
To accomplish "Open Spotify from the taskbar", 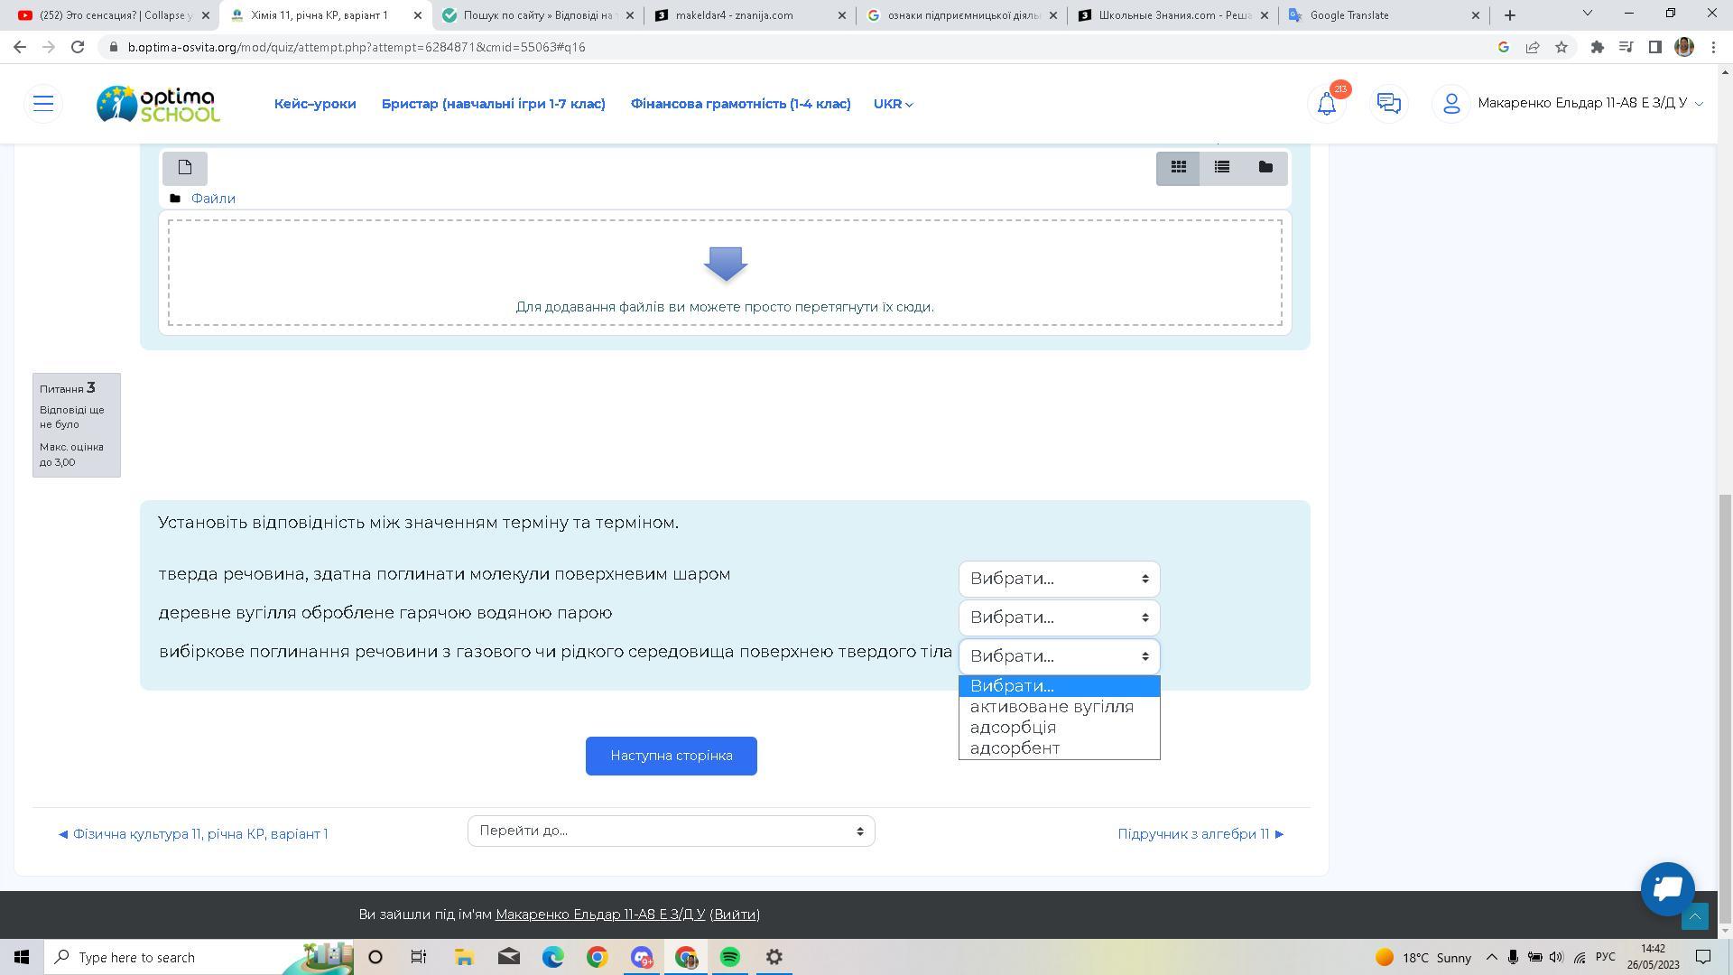I will pos(730,957).
